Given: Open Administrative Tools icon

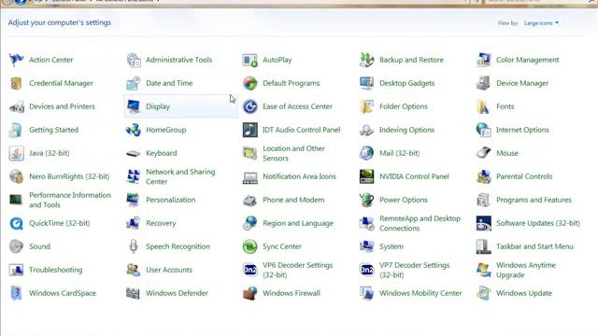Looking at the screenshot, I should pyautogui.click(x=133, y=60).
